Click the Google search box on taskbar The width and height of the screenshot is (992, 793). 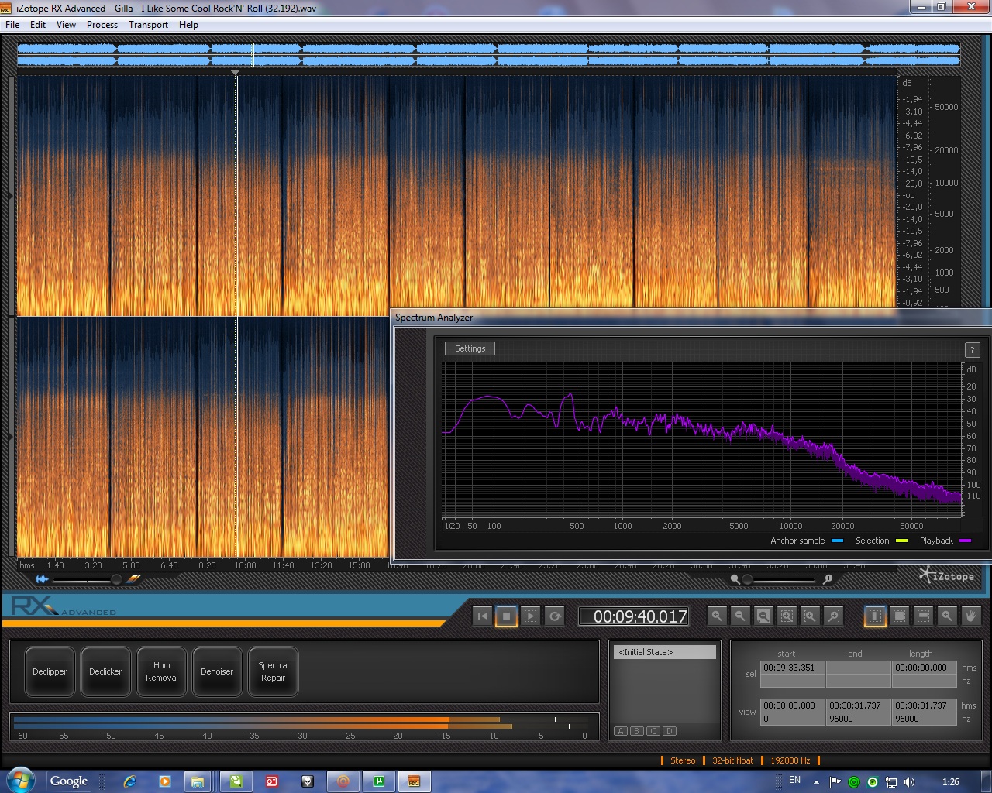point(69,781)
